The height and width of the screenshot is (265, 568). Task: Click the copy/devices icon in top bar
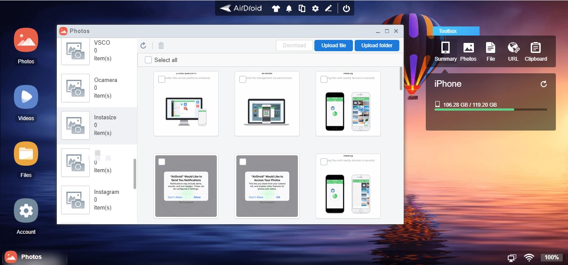(302, 8)
